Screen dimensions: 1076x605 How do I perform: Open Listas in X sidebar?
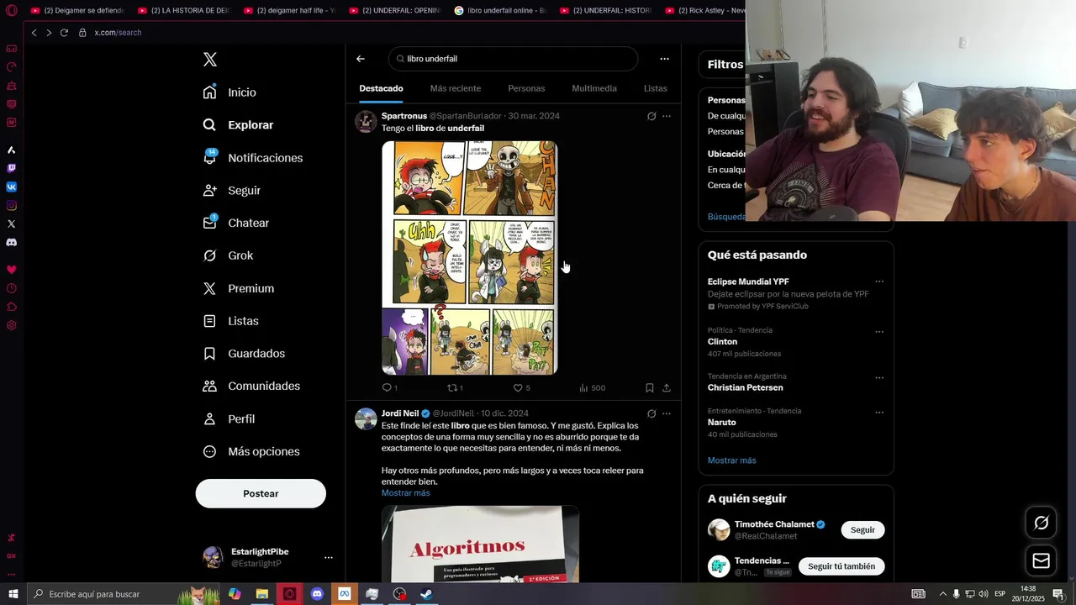pos(231,321)
